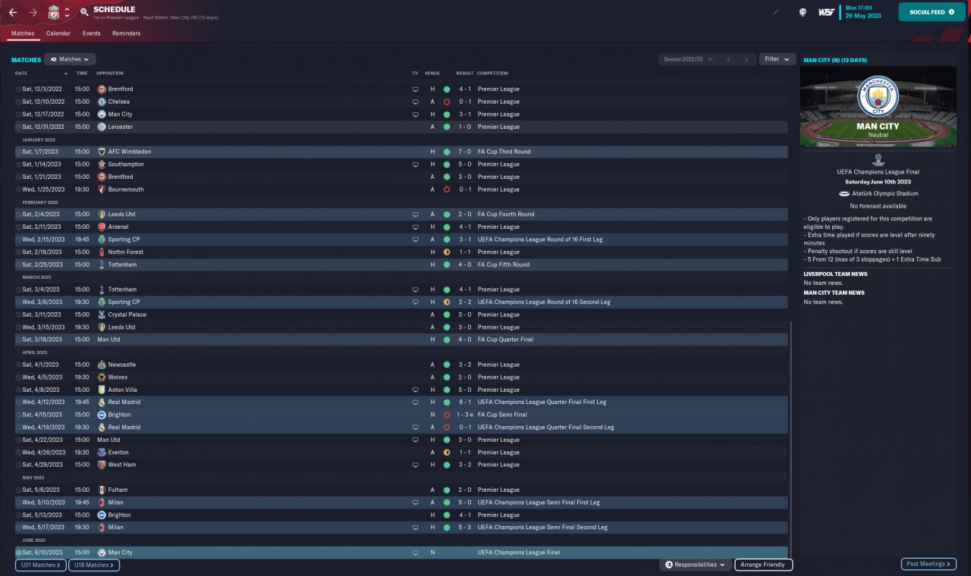Screen dimensions: 971x576
Task: Select the row circle for AFC Wimbledon match
Action: pyautogui.click(x=18, y=152)
